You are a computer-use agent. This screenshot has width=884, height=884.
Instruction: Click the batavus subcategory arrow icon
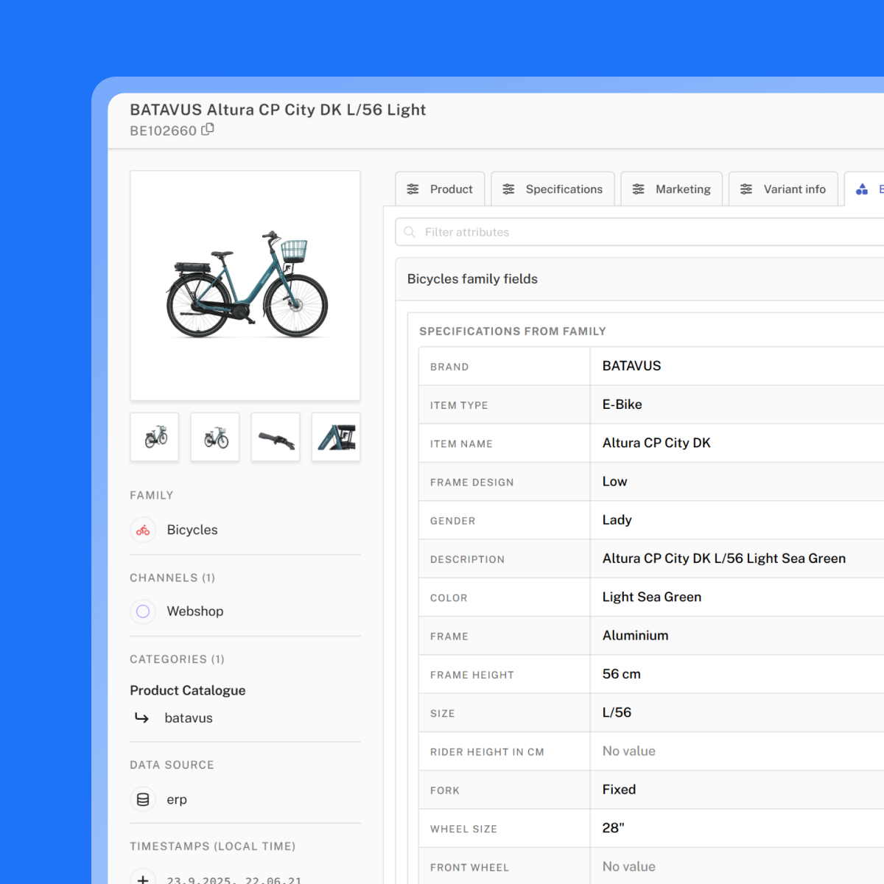click(142, 718)
